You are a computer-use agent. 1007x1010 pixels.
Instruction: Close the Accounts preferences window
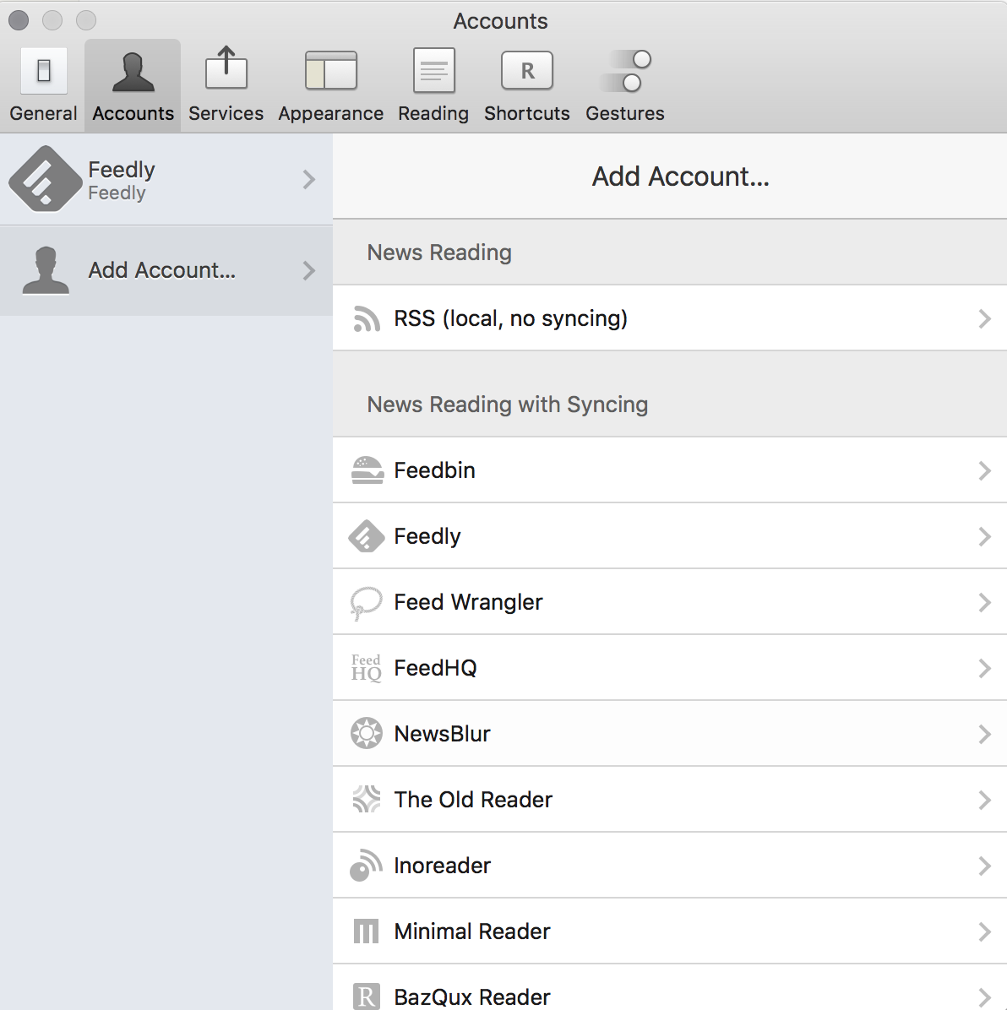pos(19,20)
